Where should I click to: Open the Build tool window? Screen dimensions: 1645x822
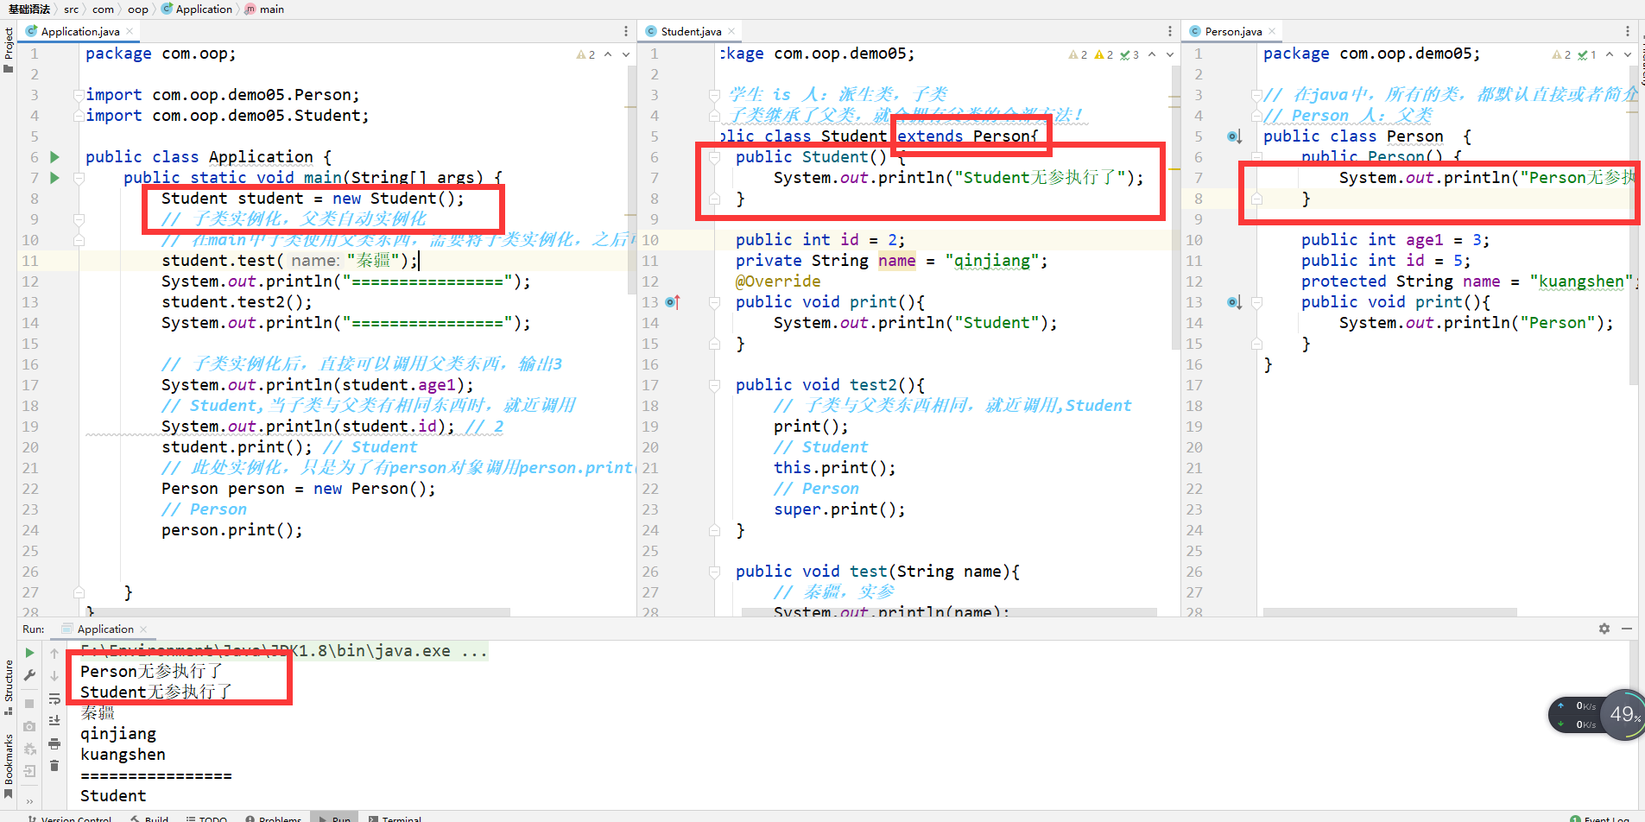149,819
